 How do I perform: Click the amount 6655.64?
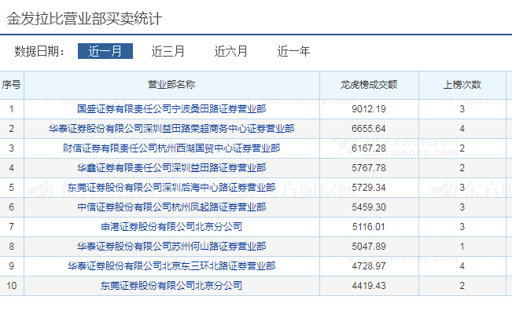click(369, 129)
